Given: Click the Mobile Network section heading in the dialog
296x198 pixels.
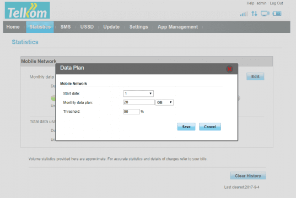Looking at the screenshot, I should (x=73, y=84).
